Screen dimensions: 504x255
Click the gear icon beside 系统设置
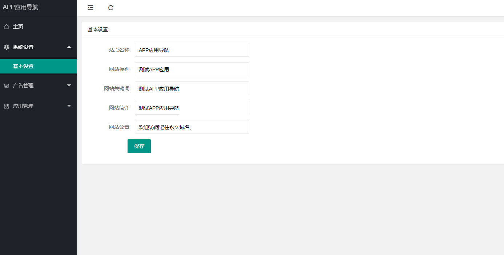point(6,47)
